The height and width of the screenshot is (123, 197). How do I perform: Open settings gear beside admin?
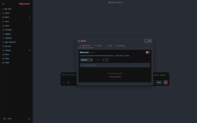pyautogui.click(x=29, y=119)
